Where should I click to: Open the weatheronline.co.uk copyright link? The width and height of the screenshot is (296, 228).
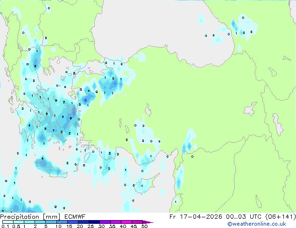point(257,224)
